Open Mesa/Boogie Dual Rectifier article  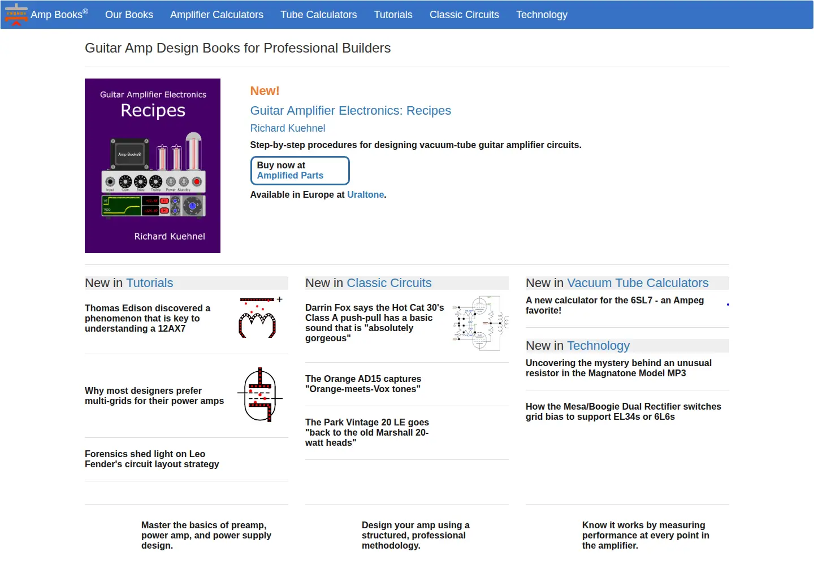pyautogui.click(x=624, y=411)
